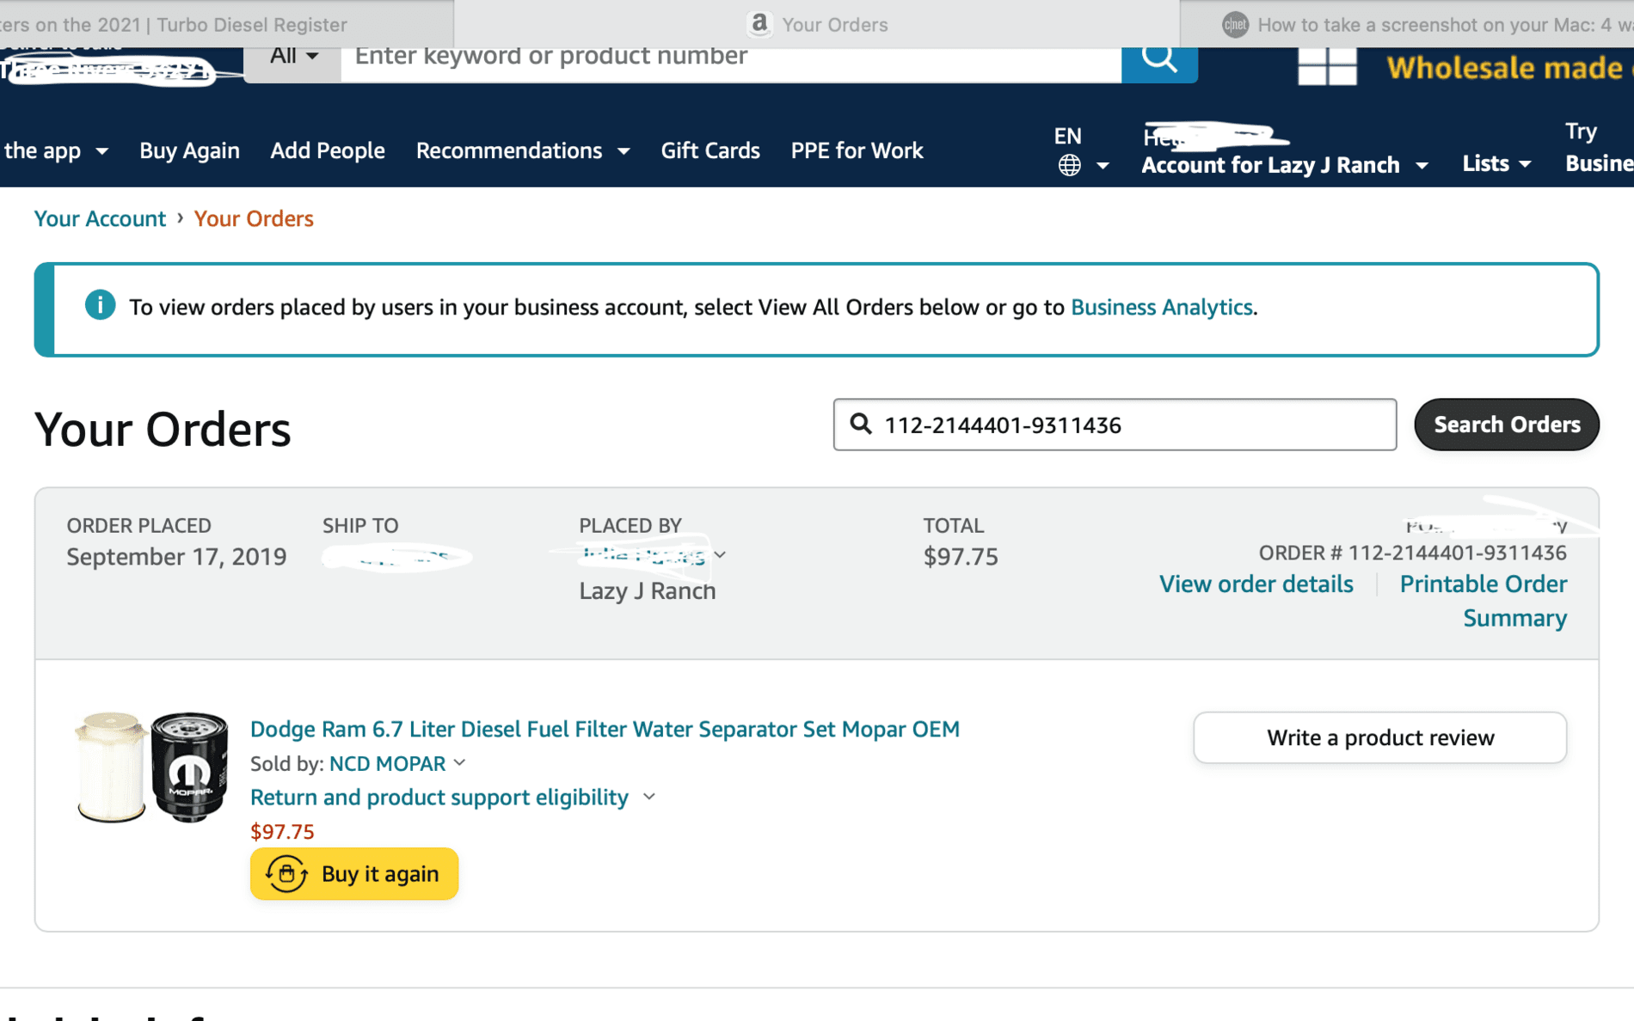Viewport: 1634px width, 1021px height.
Task: Click the September 17, 2019 order date
Action: pos(176,557)
